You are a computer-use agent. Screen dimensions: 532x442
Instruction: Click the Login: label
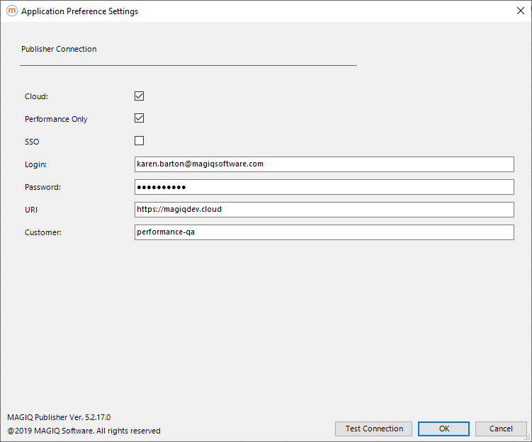coord(35,164)
